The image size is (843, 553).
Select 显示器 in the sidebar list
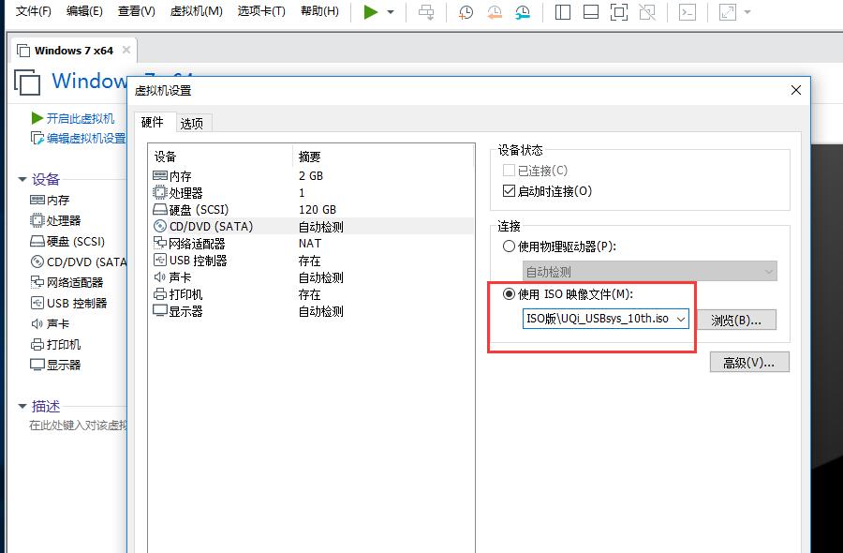point(55,365)
